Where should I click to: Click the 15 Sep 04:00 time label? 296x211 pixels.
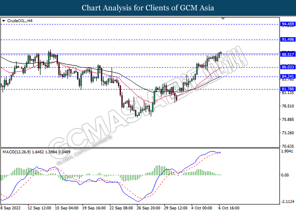(67, 208)
